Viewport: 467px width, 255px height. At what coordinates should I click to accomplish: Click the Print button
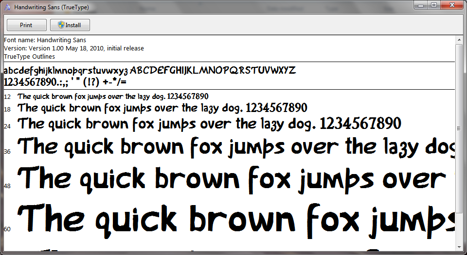pyautogui.click(x=26, y=25)
